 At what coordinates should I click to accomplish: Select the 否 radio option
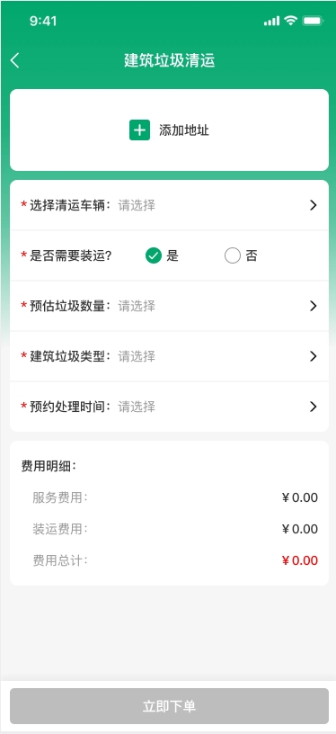pyautogui.click(x=233, y=256)
